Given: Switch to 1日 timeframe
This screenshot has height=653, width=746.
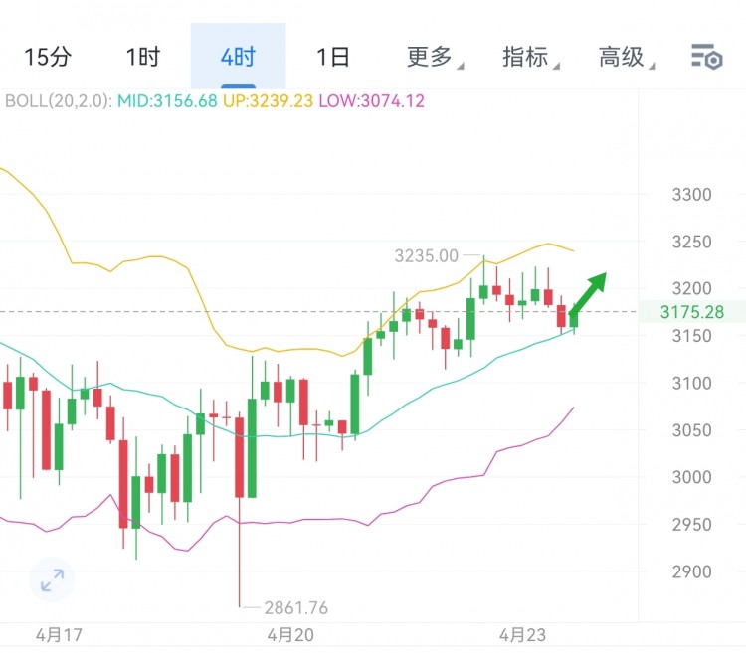Looking at the screenshot, I should pos(333,57).
